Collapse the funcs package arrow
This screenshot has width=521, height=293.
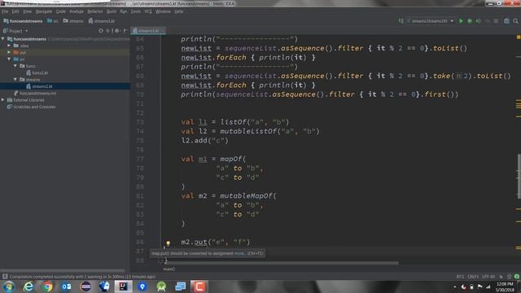click(15, 66)
